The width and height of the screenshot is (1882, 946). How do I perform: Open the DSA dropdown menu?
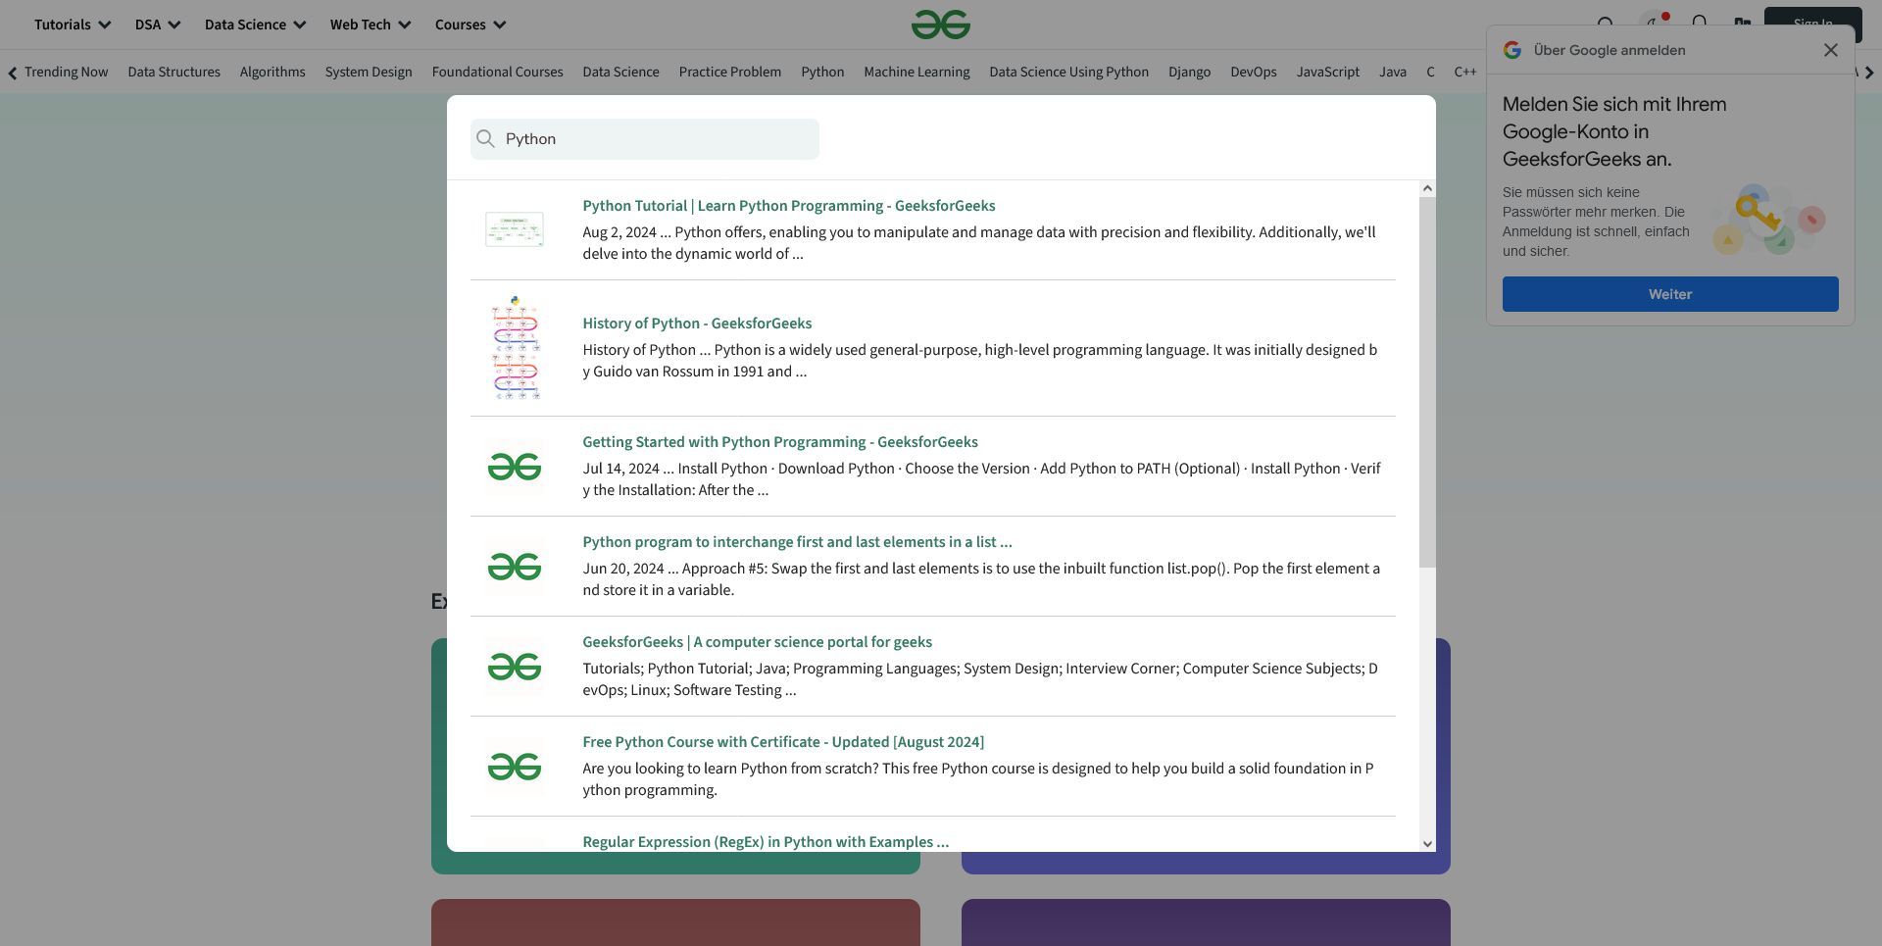point(157,25)
